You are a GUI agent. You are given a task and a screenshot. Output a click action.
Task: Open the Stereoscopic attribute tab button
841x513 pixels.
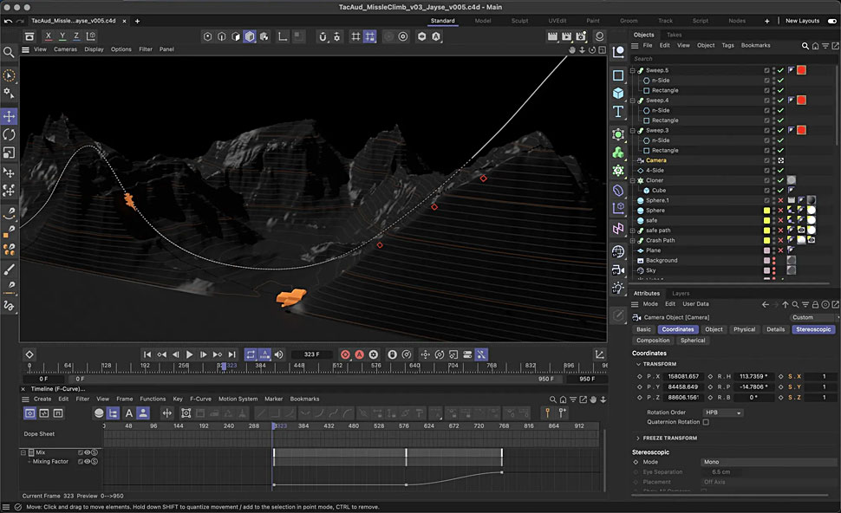pos(813,329)
